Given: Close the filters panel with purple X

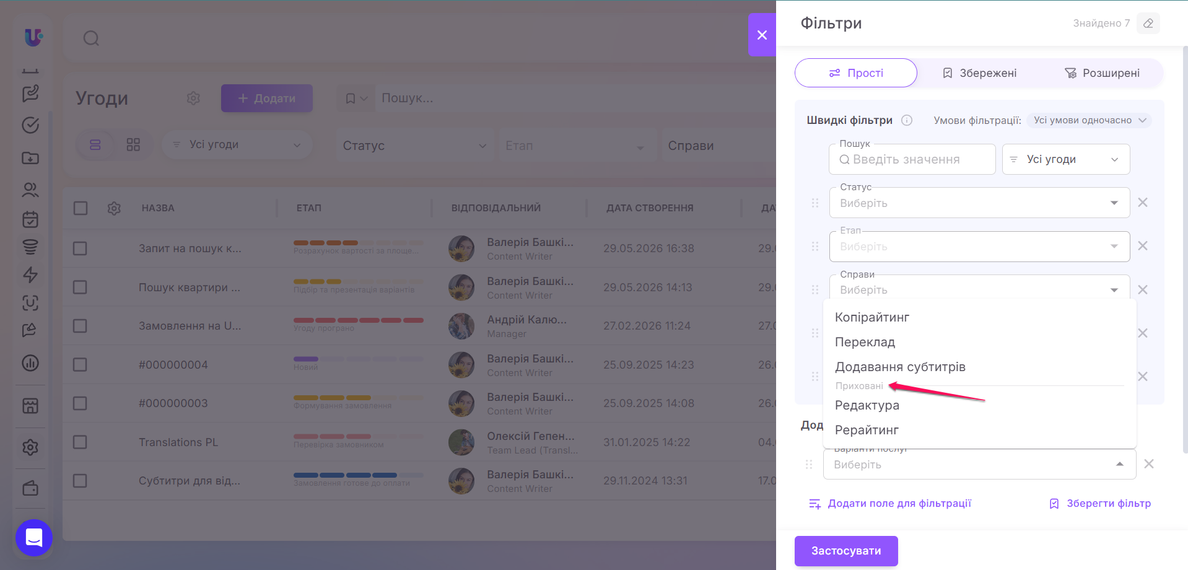Looking at the screenshot, I should (x=762, y=35).
